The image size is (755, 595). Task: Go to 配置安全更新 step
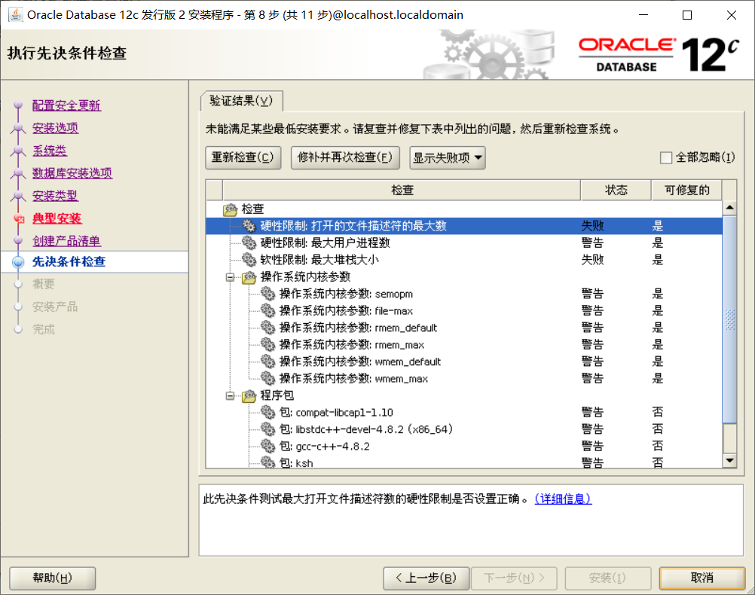pos(66,105)
